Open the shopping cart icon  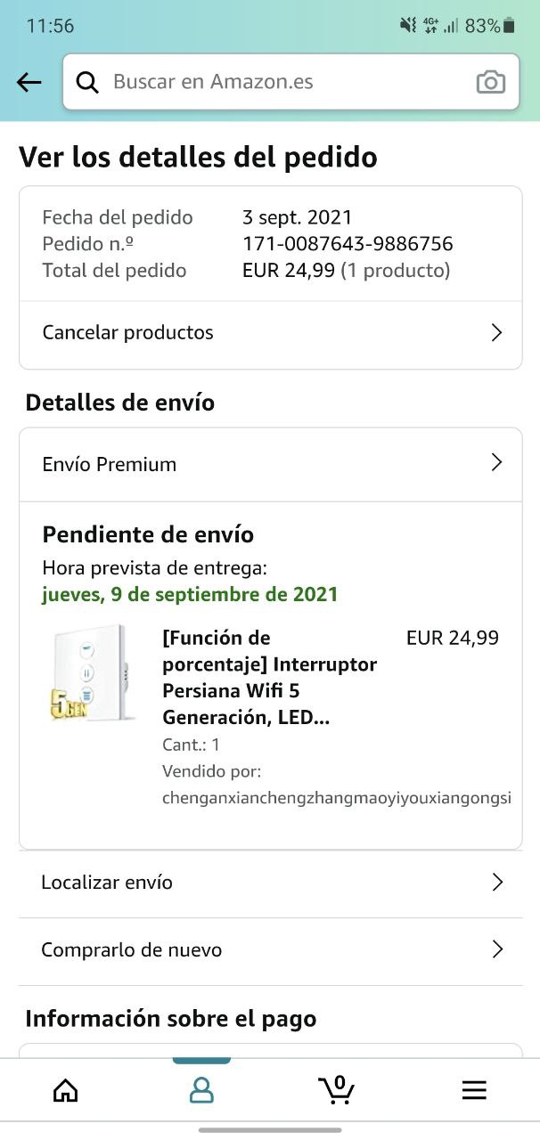[337, 1089]
